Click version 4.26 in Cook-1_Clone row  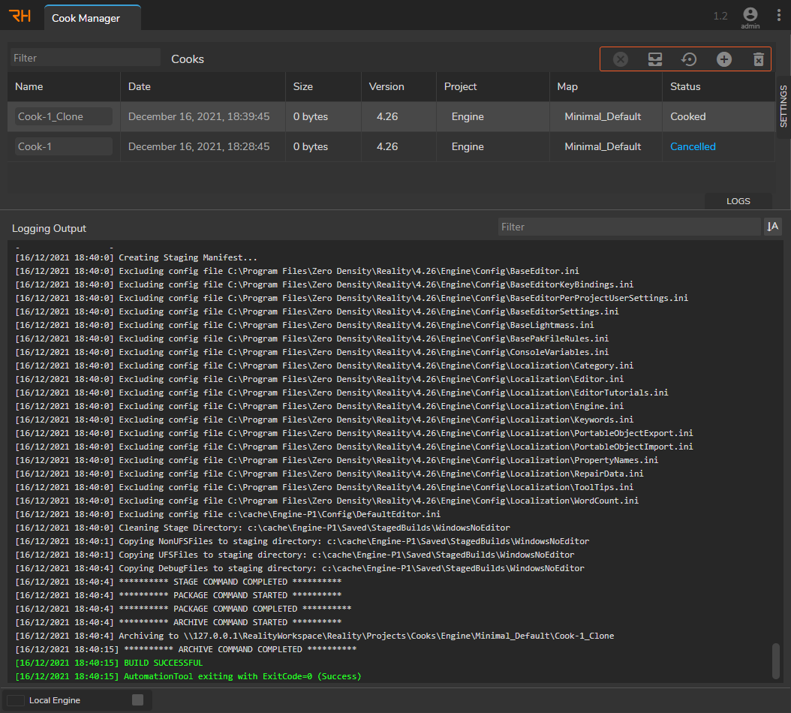tap(387, 116)
